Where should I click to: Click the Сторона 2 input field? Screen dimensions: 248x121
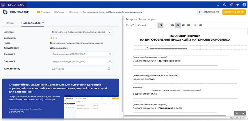[81, 61]
